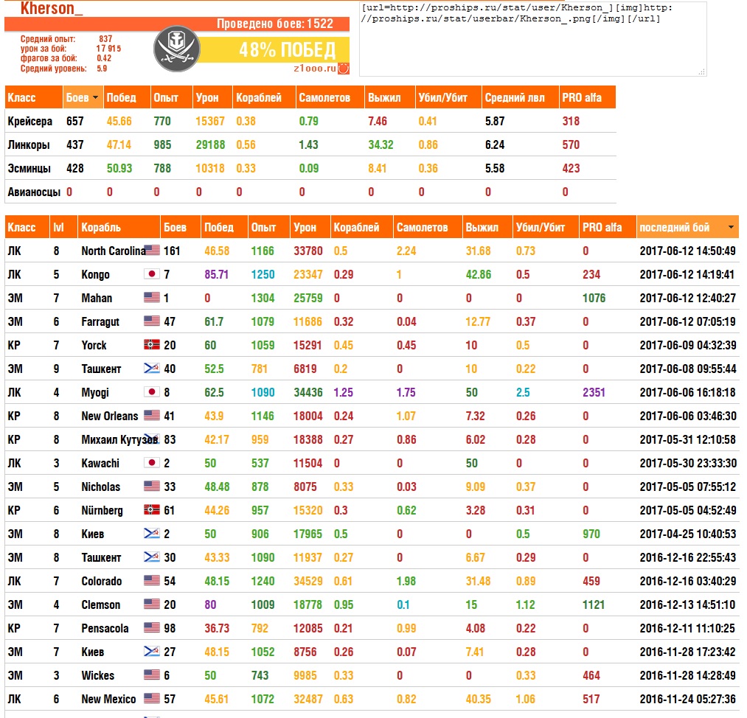Sort class table by Боев column
Image resolution: width=747 pixels, height=718 pixels.
[83, 97]
